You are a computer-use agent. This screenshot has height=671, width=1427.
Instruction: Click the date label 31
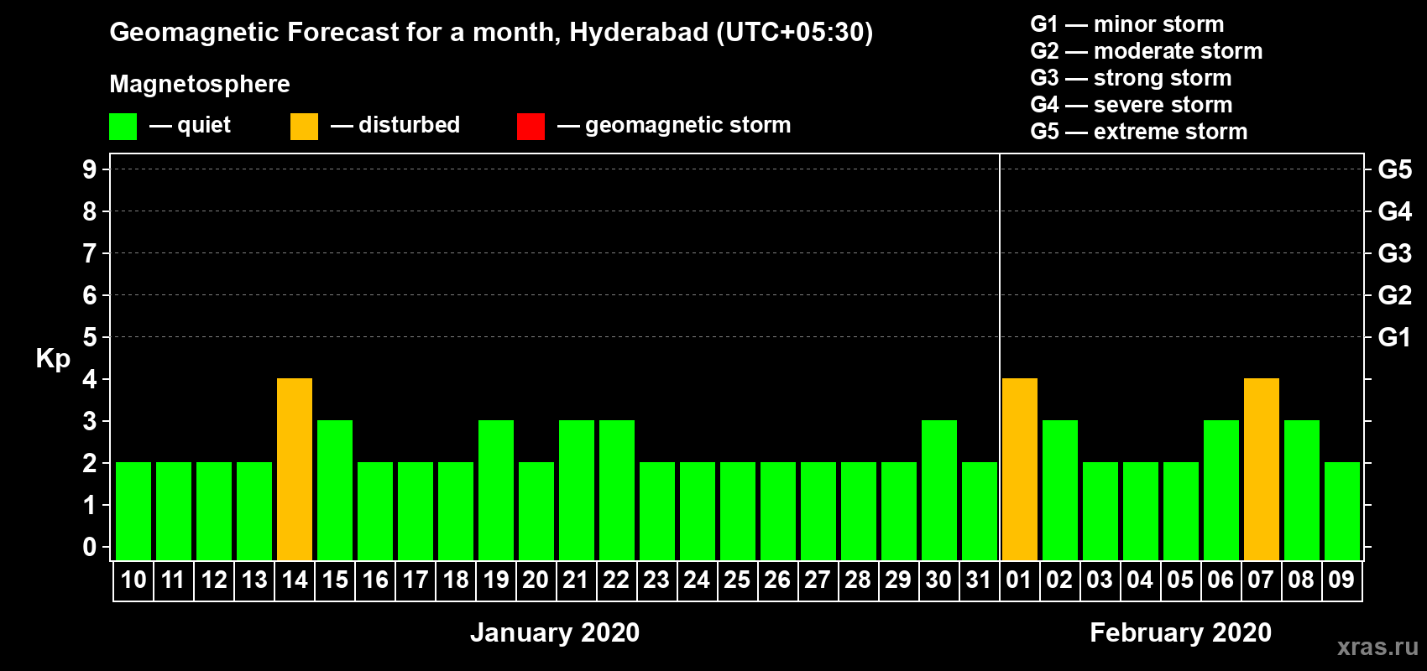click(979, 580)
